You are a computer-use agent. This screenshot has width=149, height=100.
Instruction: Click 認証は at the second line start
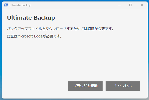click(x=12, y=36)
